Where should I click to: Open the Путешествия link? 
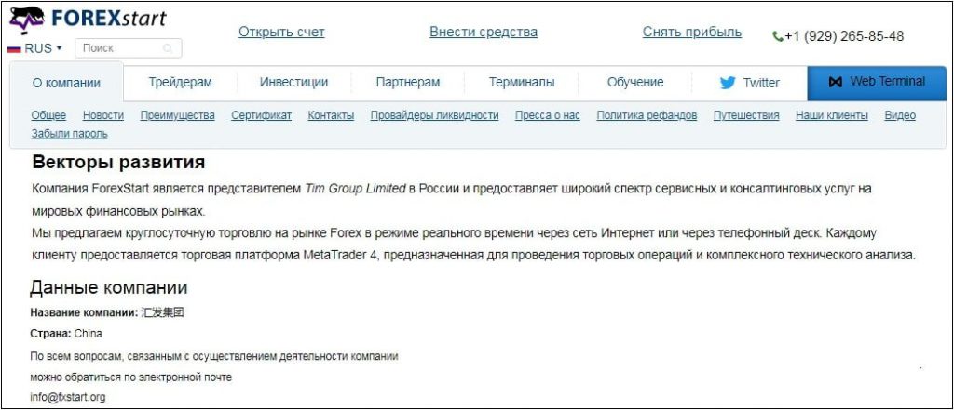746,115
